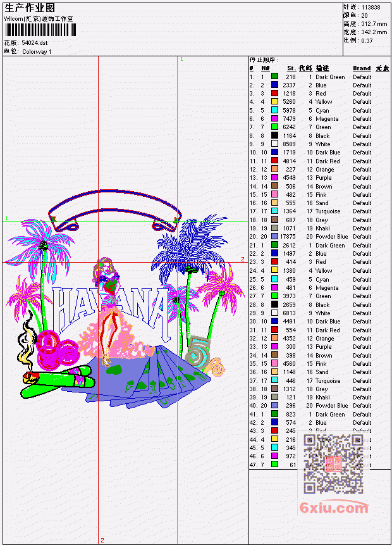392x545 pixels.
Task: Select the Yellow swatch with 5260 stitches
Action: (x=274, y=101)
